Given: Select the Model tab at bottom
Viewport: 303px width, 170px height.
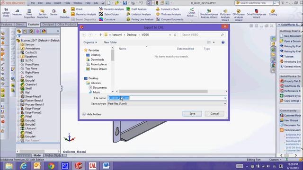Looking at the screenshot, I should coord(37,155).
